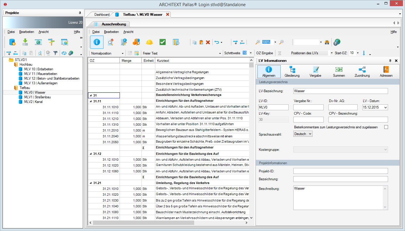Open the Sprachauswahl Deutsch dropdown

click(303, 134)
